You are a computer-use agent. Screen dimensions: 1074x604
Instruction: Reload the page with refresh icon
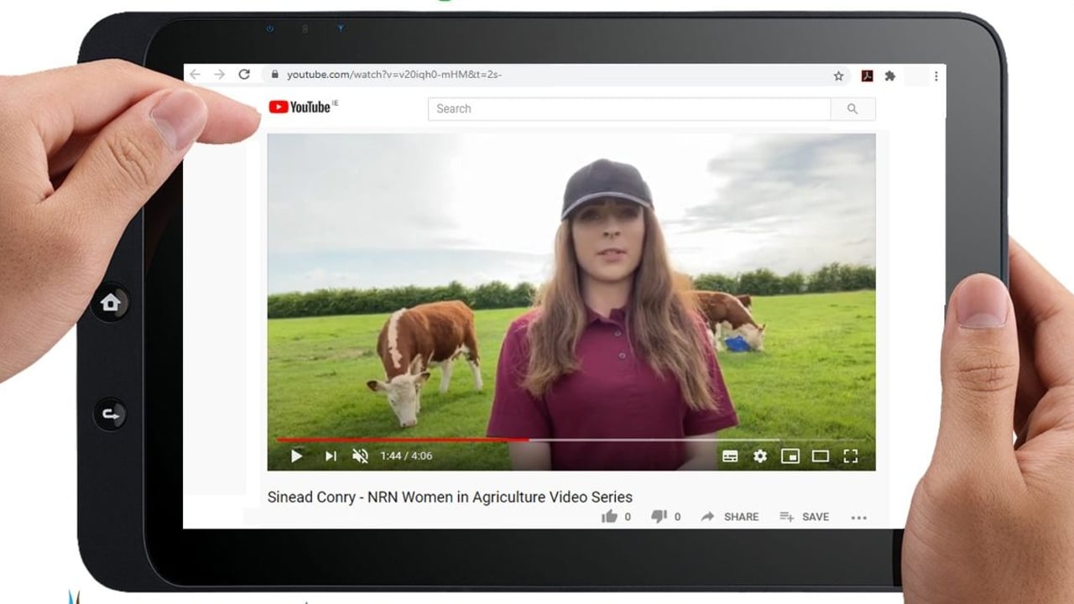244,75
